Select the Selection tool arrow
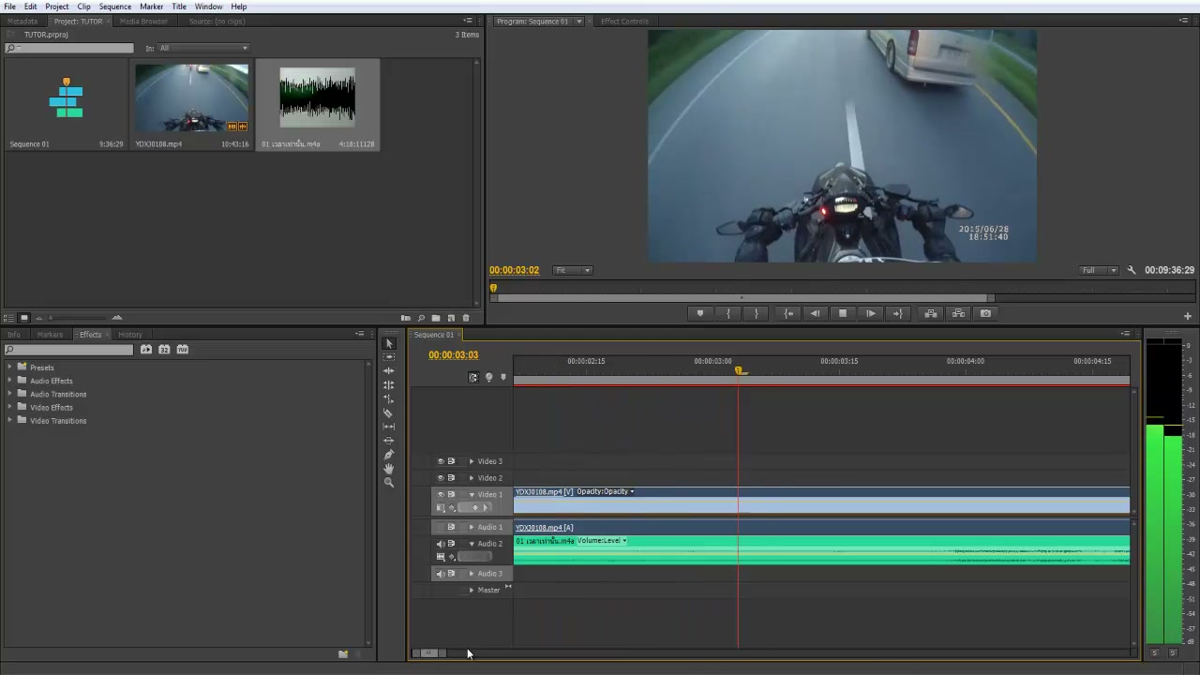 pyautogui.click(x=389, y=343)
